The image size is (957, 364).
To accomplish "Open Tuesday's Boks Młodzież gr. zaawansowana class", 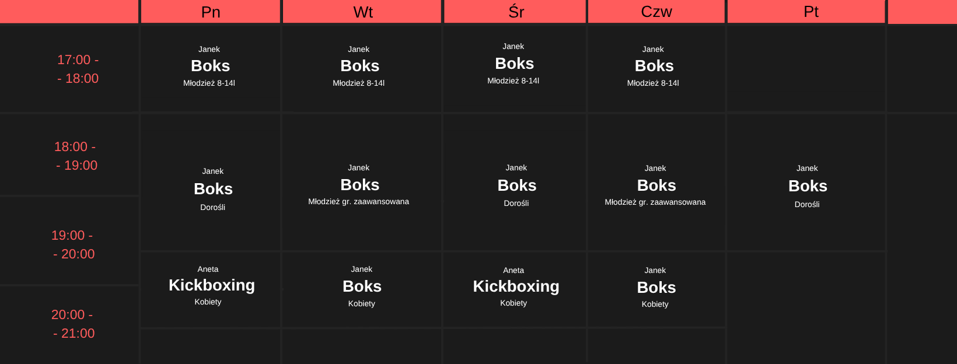I will [x=359, y=185].
